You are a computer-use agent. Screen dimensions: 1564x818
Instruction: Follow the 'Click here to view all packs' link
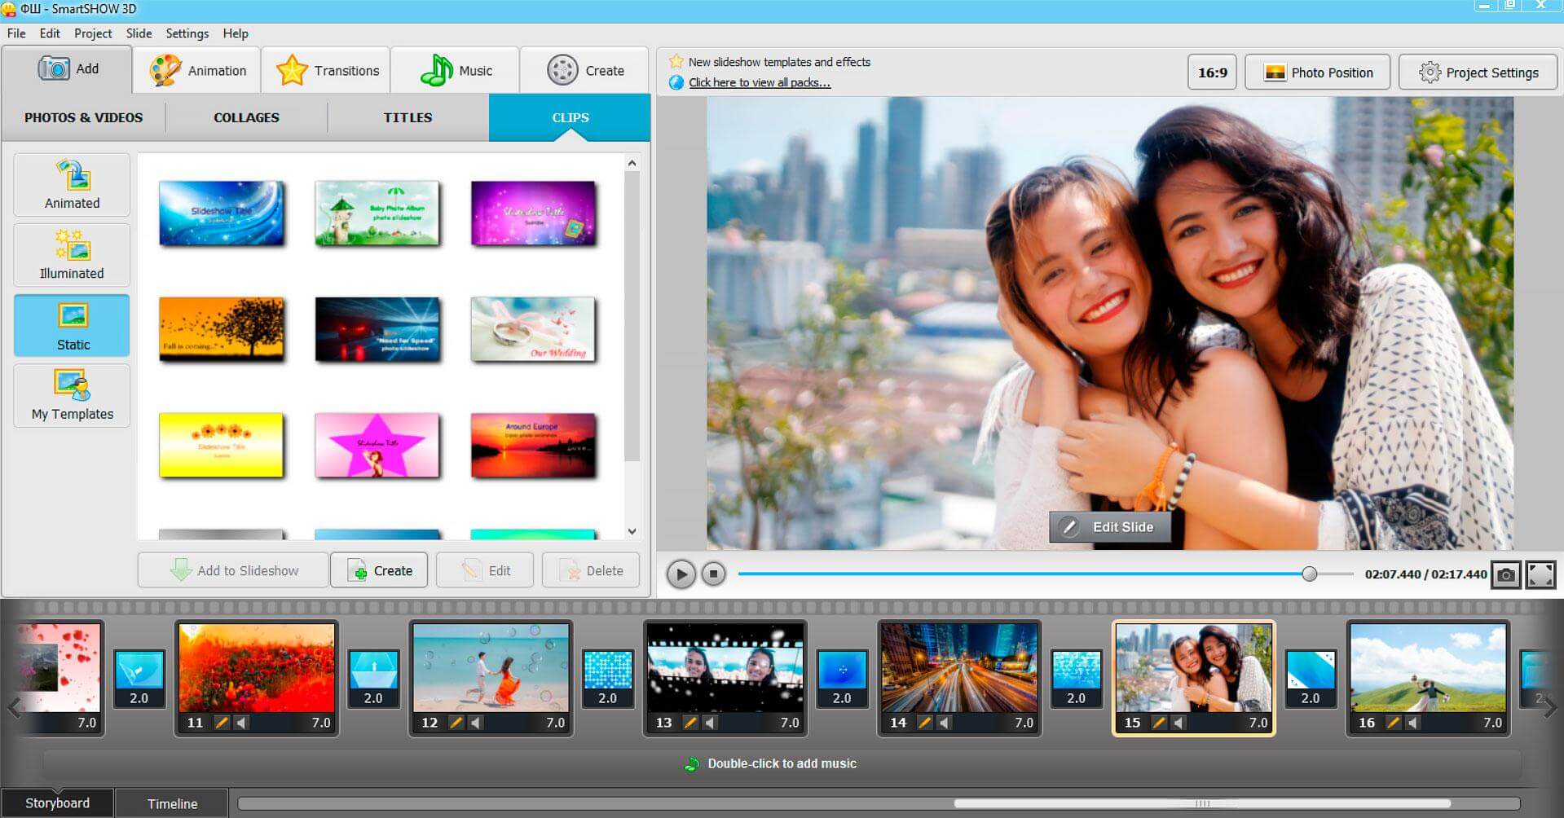760,82
